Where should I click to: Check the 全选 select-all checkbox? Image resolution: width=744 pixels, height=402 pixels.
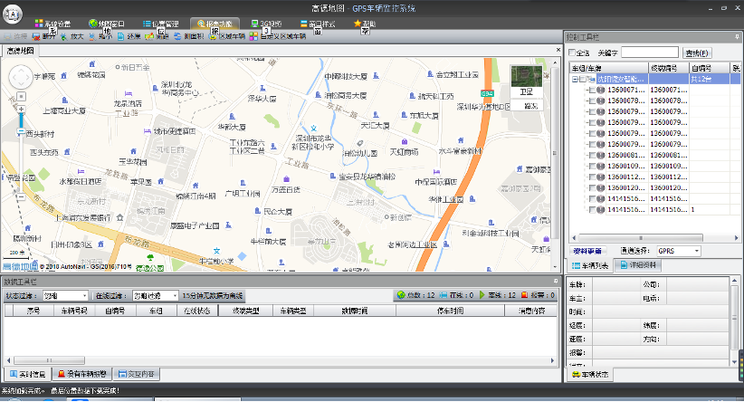572,53
